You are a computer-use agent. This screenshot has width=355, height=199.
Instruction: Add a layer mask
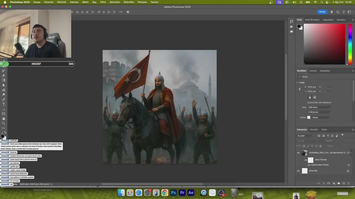click(x=329, y=183)
